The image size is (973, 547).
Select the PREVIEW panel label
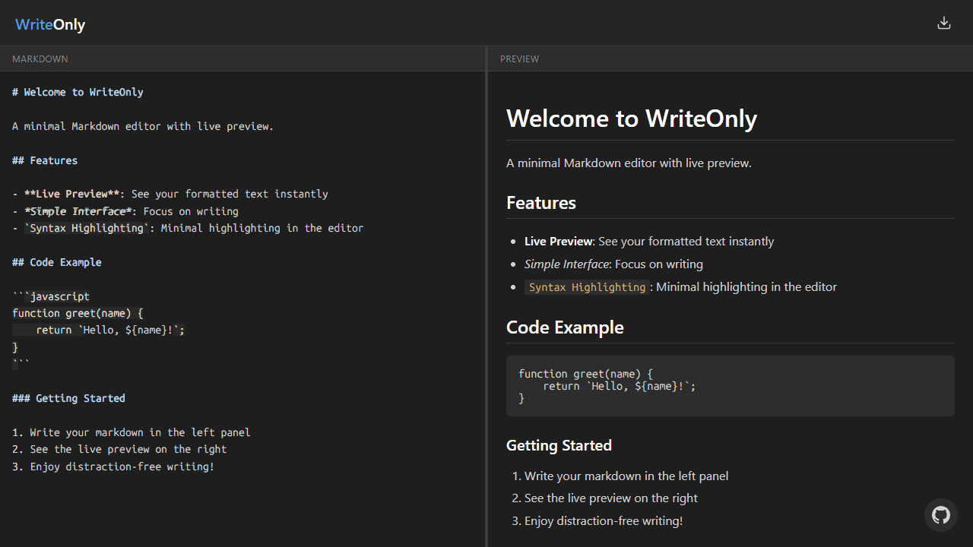pyautogui.click(x=520, y=58)
